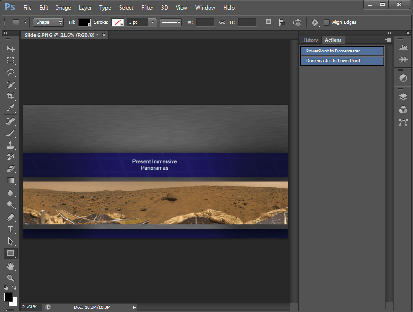Select the Pen tool
This screenshot has width=413, height=312.
coord(10,217)
